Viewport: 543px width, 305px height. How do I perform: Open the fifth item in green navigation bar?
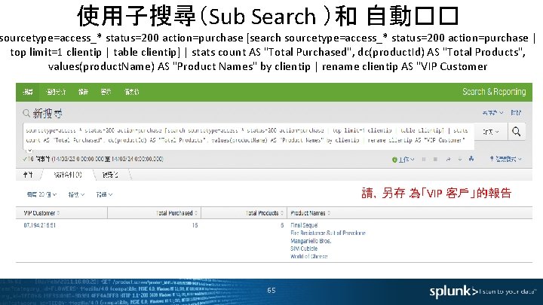(x=131, y=92)
